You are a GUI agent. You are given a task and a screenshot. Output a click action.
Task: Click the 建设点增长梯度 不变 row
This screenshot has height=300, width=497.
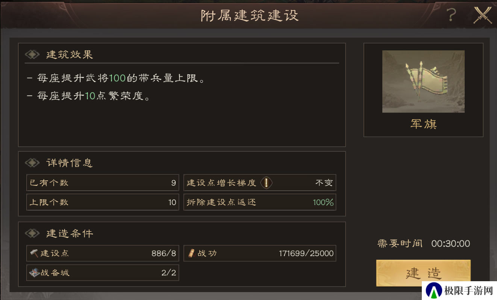click(260, 183)
